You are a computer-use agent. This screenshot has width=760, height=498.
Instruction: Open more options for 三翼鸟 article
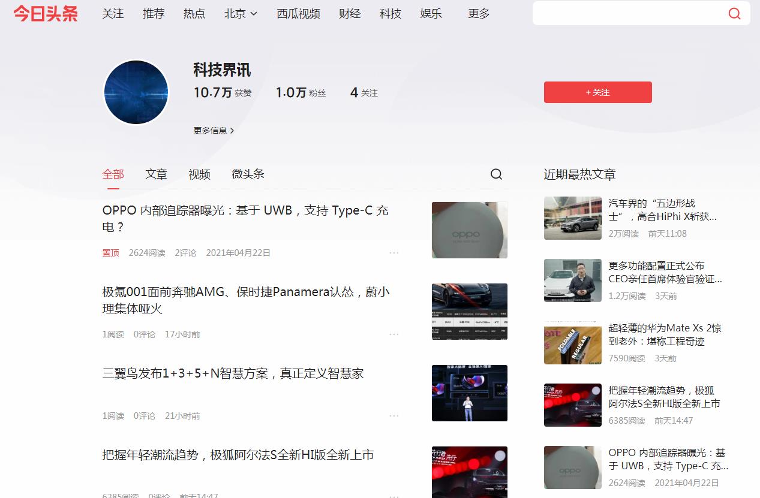tap(394, 416)
